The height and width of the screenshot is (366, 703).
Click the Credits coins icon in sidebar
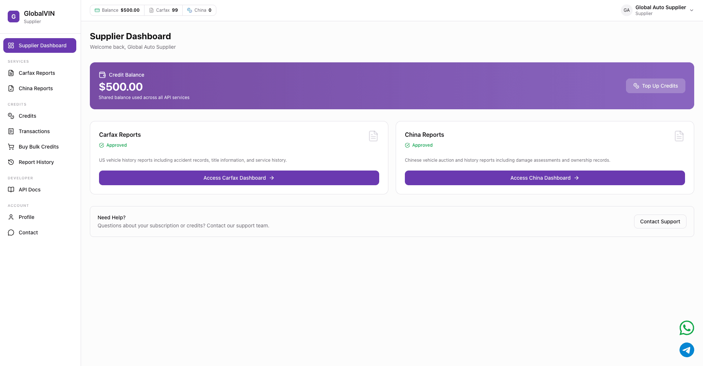[x=11, y=116]
